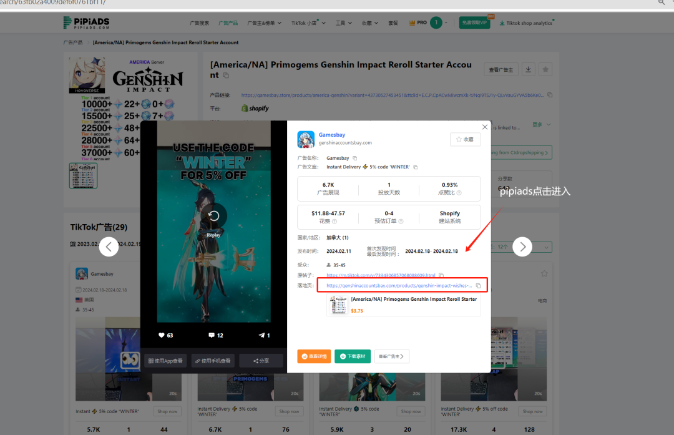Click the download icon beside 查看广告主

[529, 70]
